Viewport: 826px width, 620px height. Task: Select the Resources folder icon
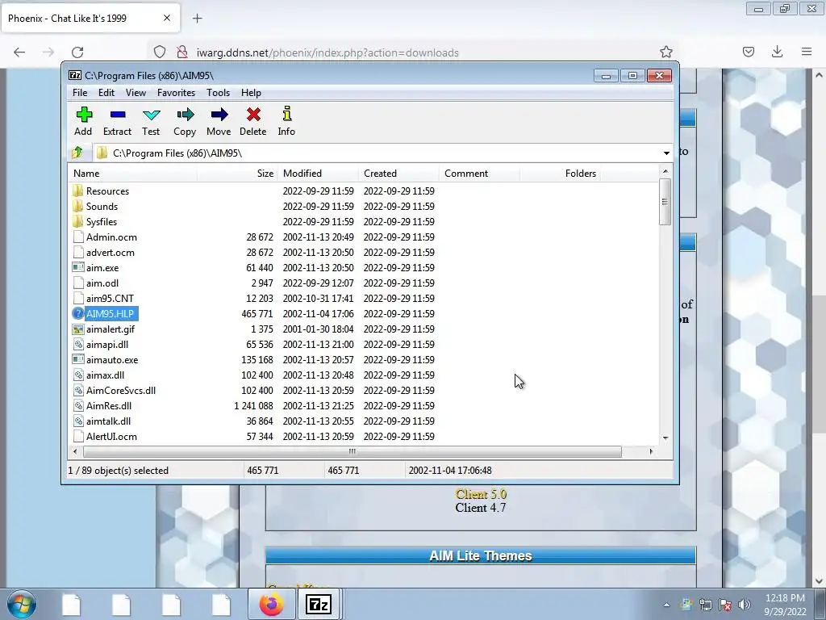(x=78, y=191)
